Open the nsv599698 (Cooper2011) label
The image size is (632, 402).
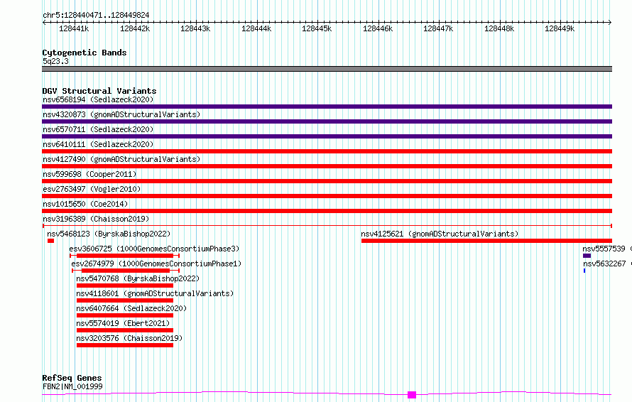point(89,174)
